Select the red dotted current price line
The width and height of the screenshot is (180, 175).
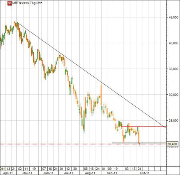[x=83, y=144]
